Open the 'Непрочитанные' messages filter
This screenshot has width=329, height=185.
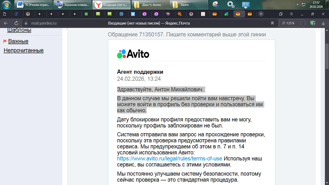(x=24, y=50)
